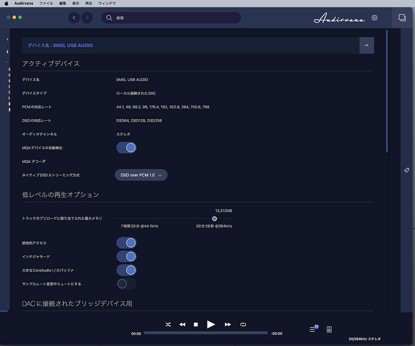The width and height of the screenshot is (415, 346).
Task: Open the audio output speaker icon
Action: point(329,329)
